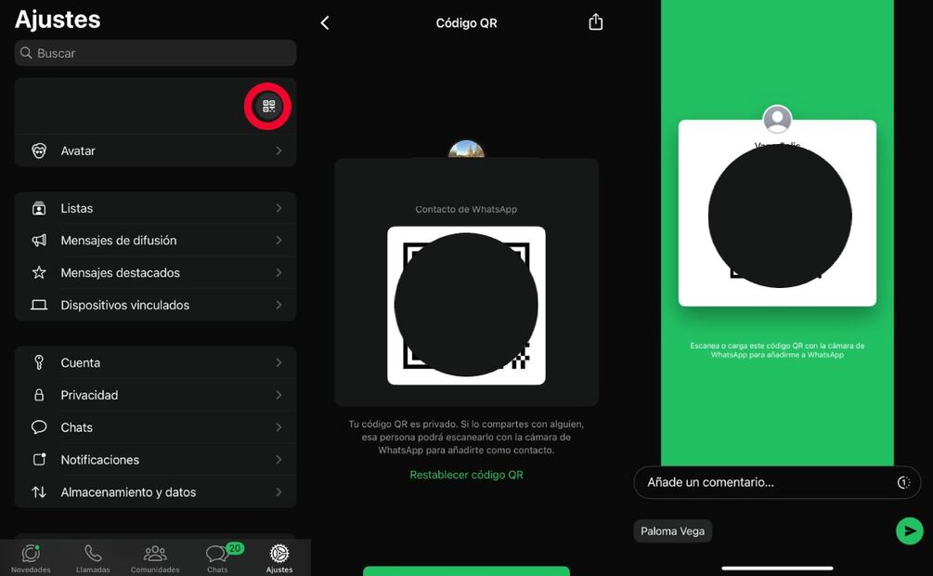Screen dimensions: 933x576
Task: Open the Avatar settings row
Action: click(155, 151)
